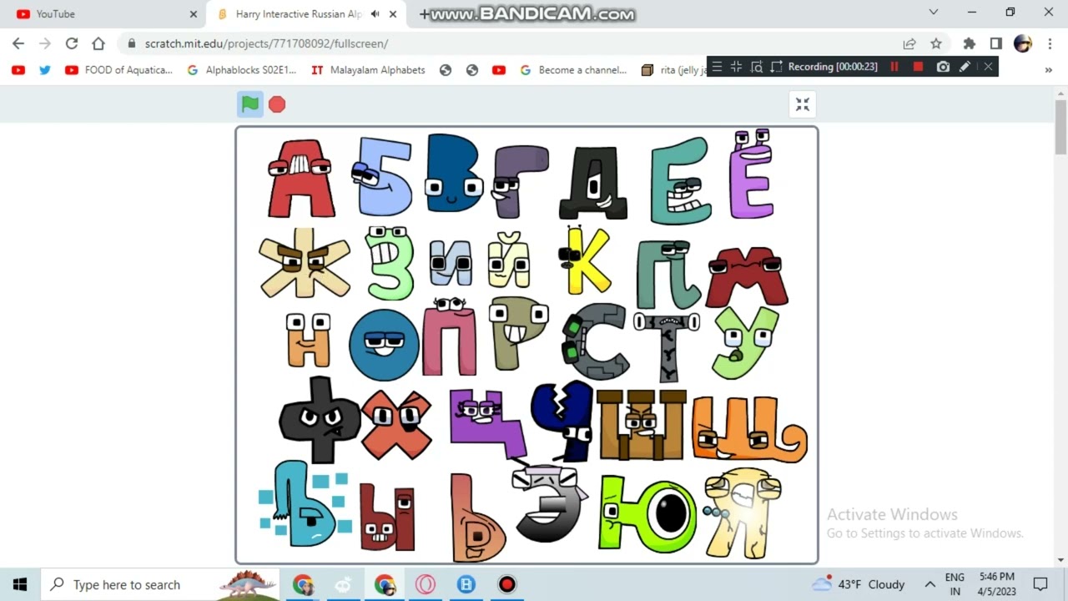Reload the Scratch page
This screenshot has height=601, width=1068.
click(72, 43)
